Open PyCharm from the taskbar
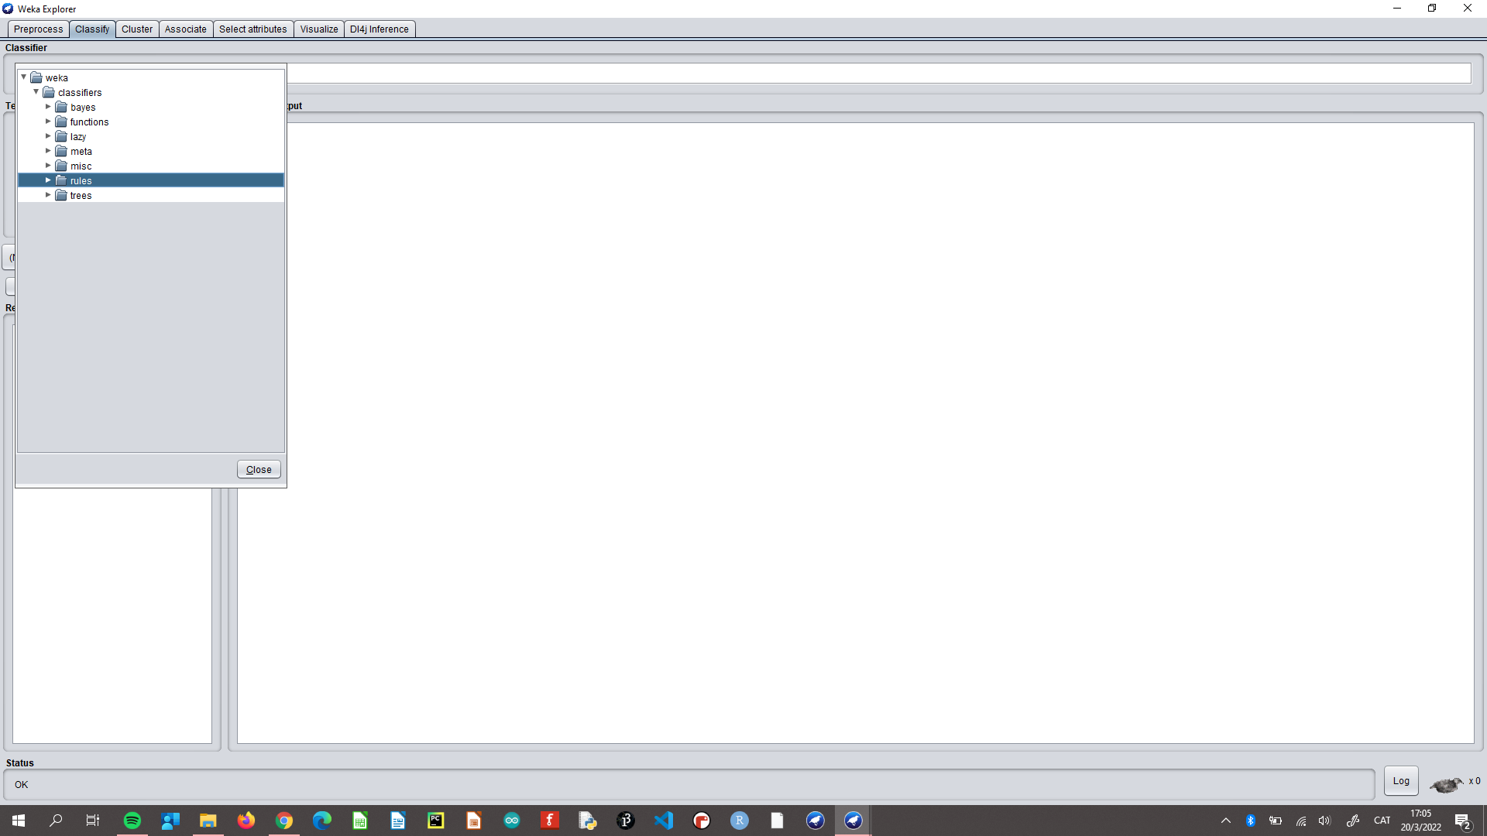 436,821
